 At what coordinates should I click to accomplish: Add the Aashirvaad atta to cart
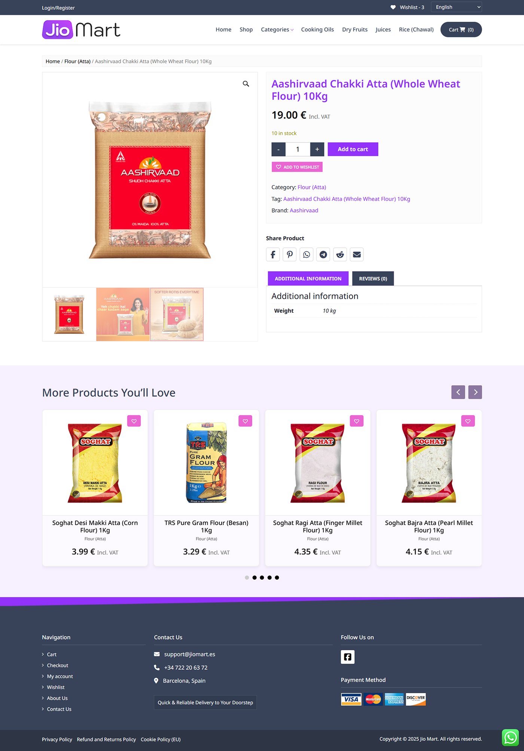(x=353, y=149)
